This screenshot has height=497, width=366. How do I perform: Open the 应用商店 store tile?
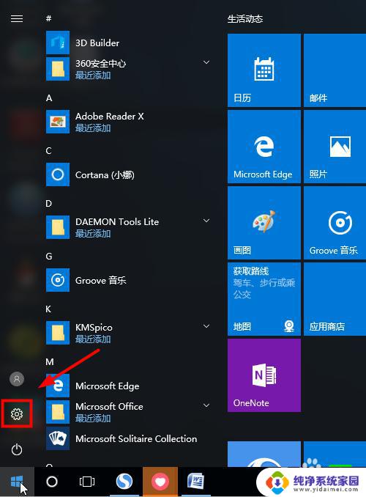(x=335, y=299)
